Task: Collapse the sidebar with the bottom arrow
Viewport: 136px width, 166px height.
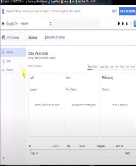Action: 3,158
